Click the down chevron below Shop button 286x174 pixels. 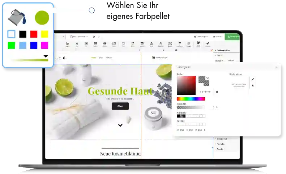coord(120,125)
